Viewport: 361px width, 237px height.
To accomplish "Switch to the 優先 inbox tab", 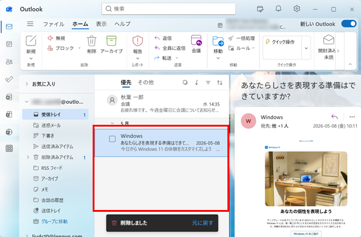I will click(126, 82).
